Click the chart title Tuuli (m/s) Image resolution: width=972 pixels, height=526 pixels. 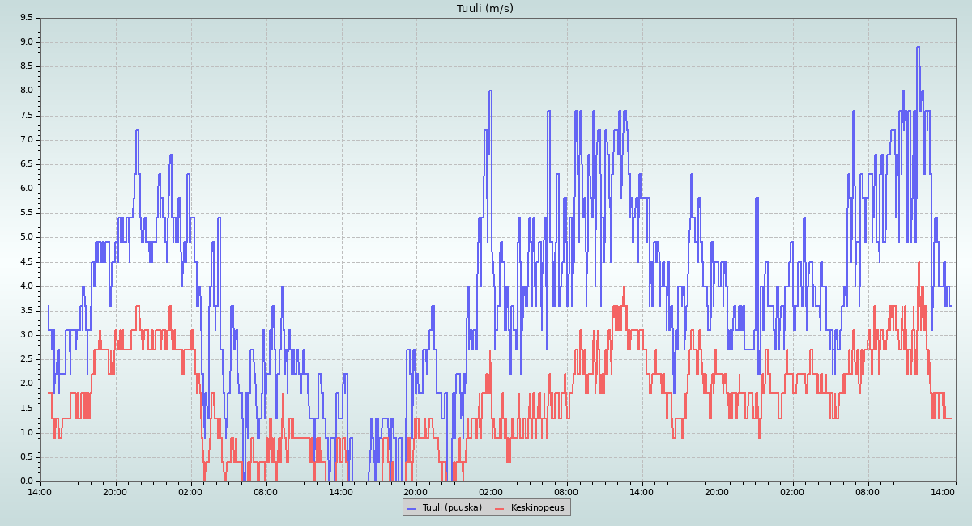[x=485, y=9]
